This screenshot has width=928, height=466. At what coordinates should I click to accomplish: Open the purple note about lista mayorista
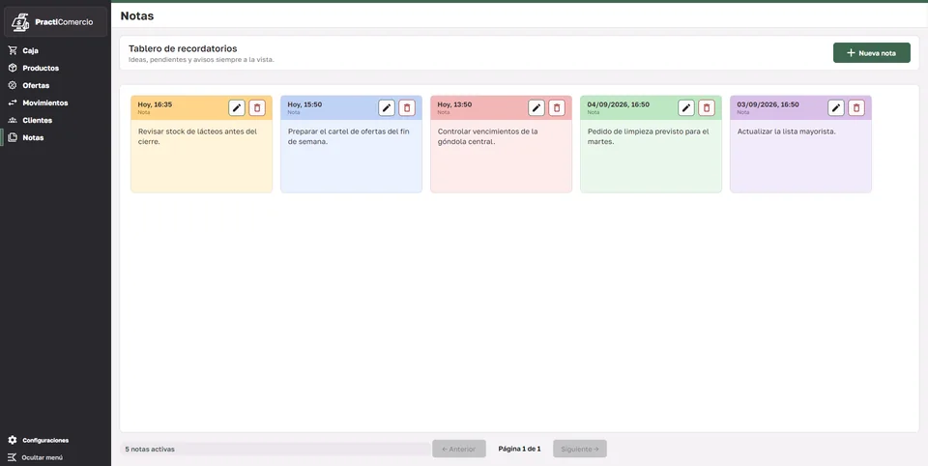[x=800, y=144]
